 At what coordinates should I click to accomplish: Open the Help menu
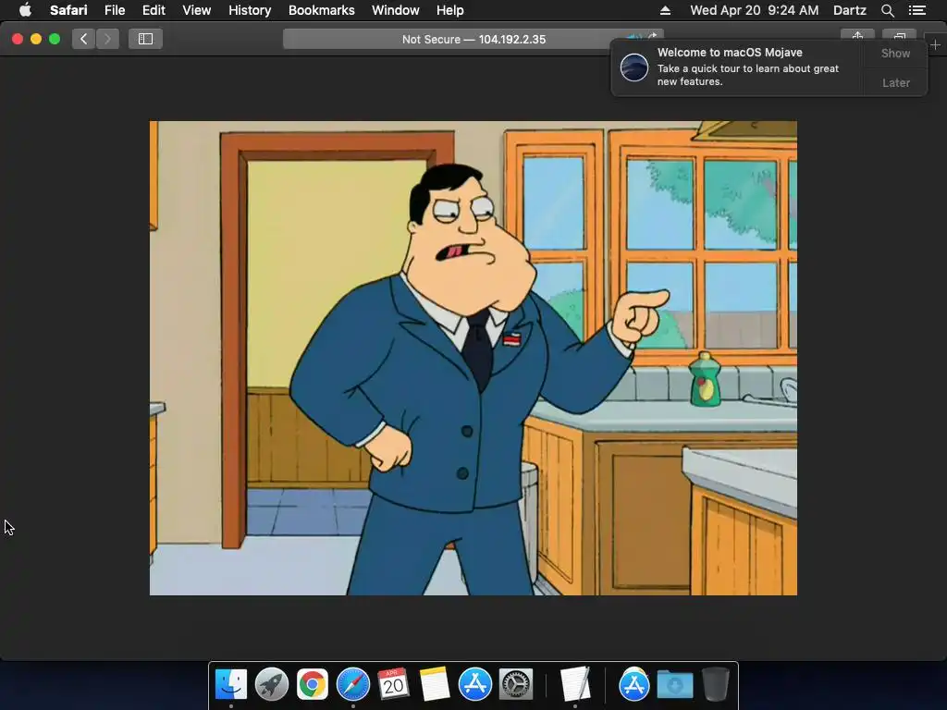pos(450,10)
